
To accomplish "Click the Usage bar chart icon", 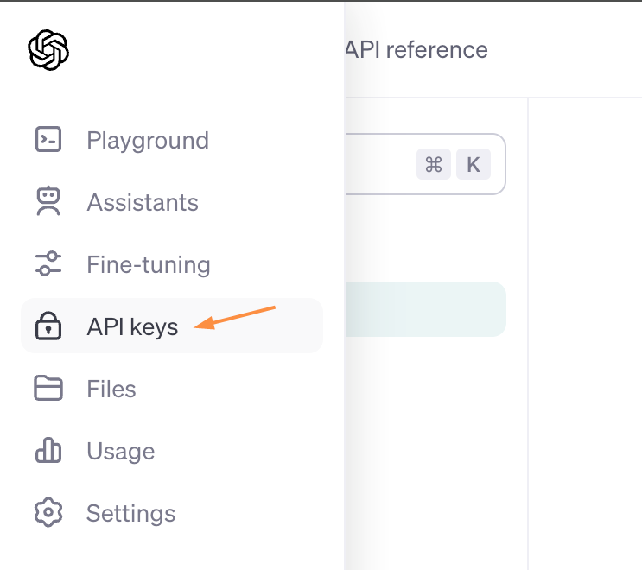I will (x=48, y=451).
